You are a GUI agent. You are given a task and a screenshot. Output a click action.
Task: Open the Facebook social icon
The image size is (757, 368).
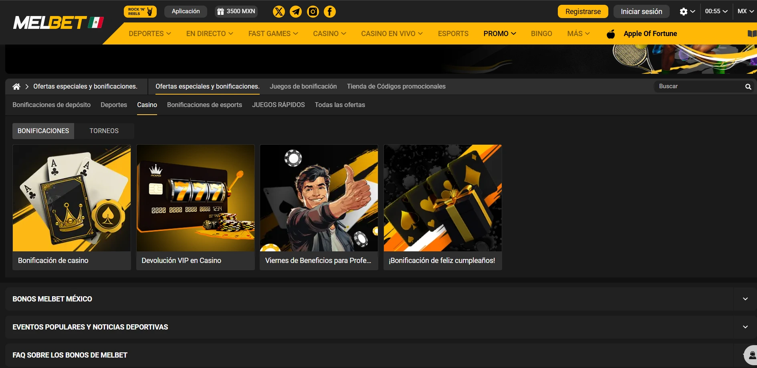pyautogui.click(x=330, y=12)
